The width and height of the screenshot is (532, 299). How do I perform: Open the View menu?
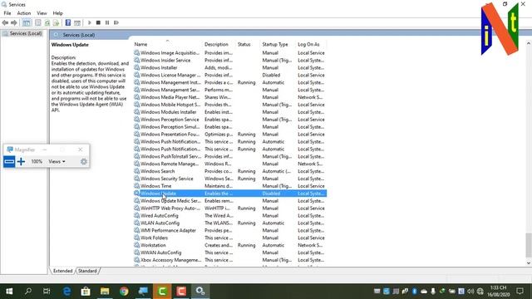pyautogui.click(x=42, y=13)
